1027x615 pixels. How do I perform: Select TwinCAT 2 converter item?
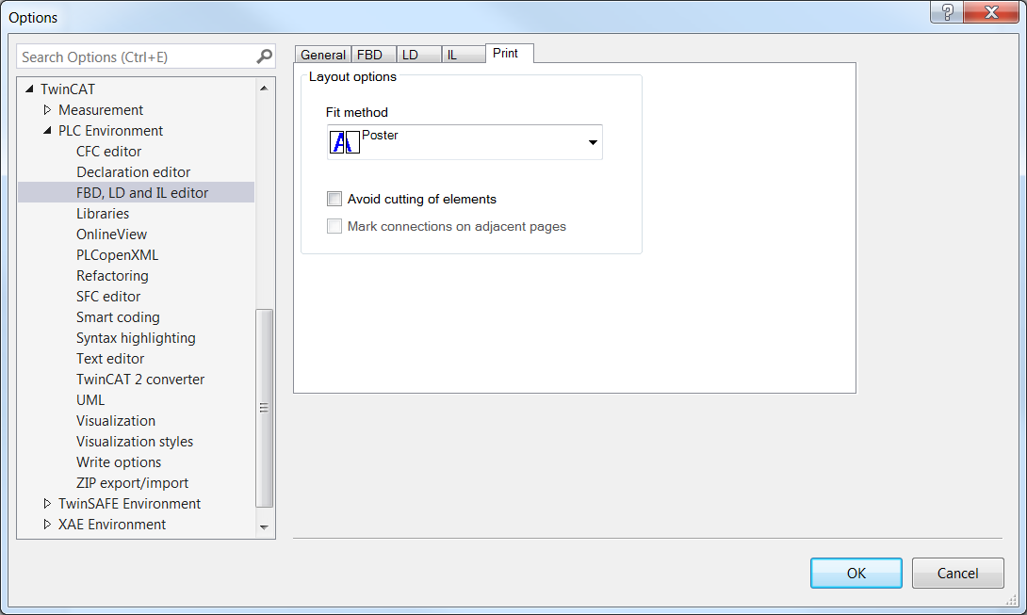(140, 380)
